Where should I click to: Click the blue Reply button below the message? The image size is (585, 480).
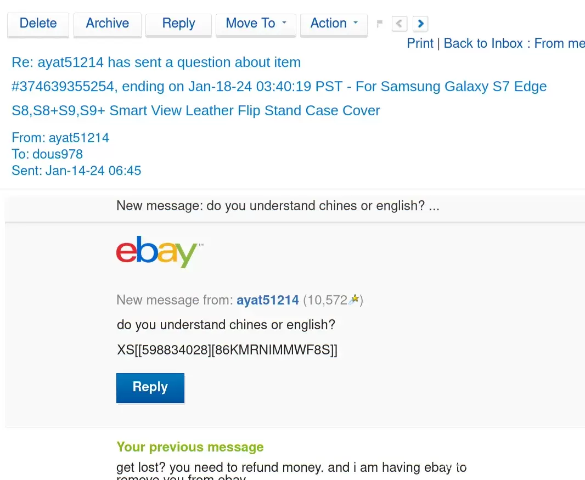pyautogui.click(x=150, y=387)
